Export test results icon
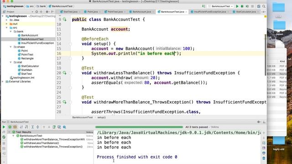Screen dimensions: 292x164 [x=54, y=127]
